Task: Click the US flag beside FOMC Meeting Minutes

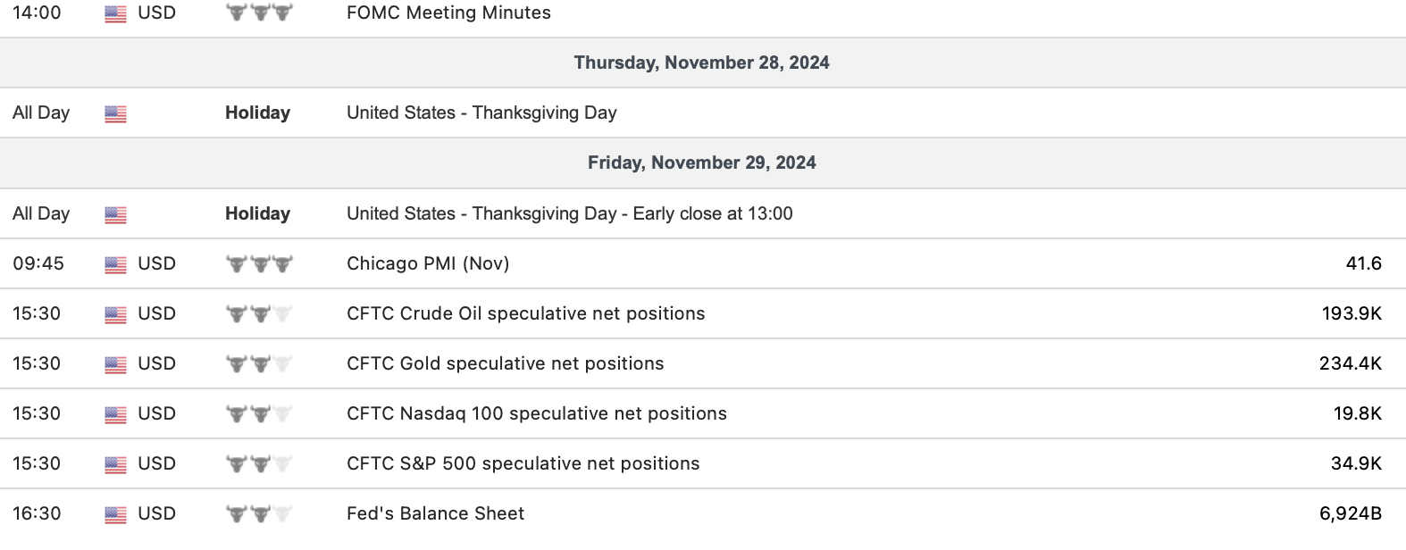Action: coord(115,13)
